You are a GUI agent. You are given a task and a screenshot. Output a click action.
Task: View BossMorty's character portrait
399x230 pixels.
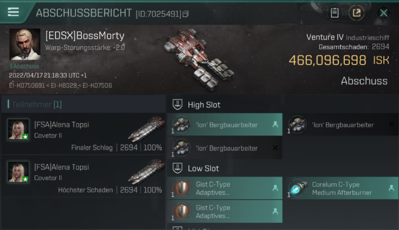[x=25, y=44]
